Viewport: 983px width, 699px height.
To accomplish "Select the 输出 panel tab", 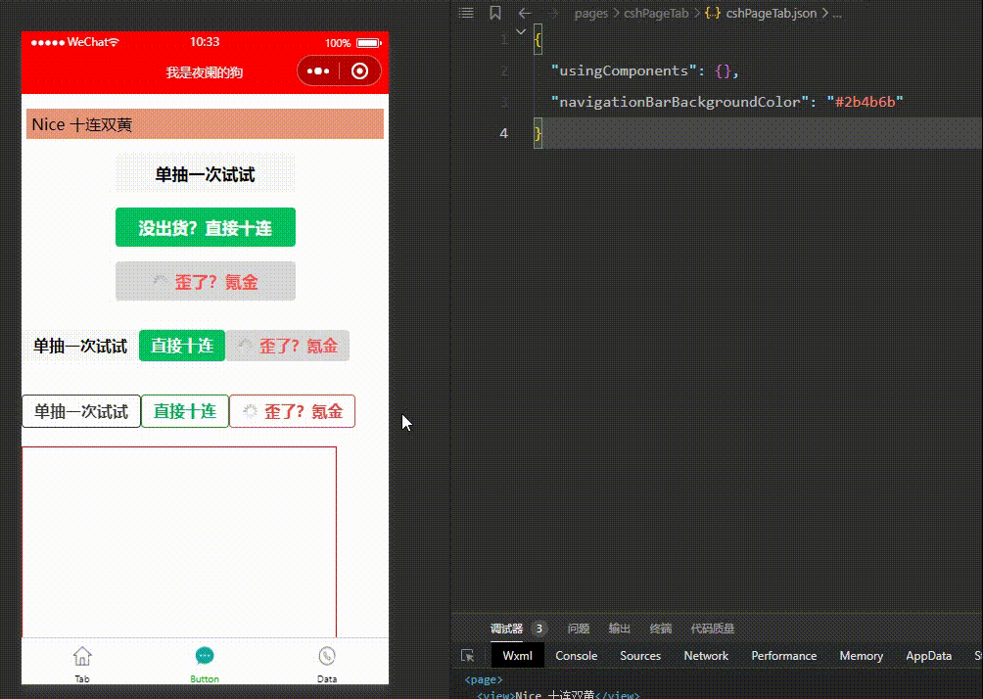I will coord(620,629).
